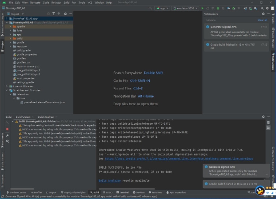Open the Refactor menu

[56, 3]
